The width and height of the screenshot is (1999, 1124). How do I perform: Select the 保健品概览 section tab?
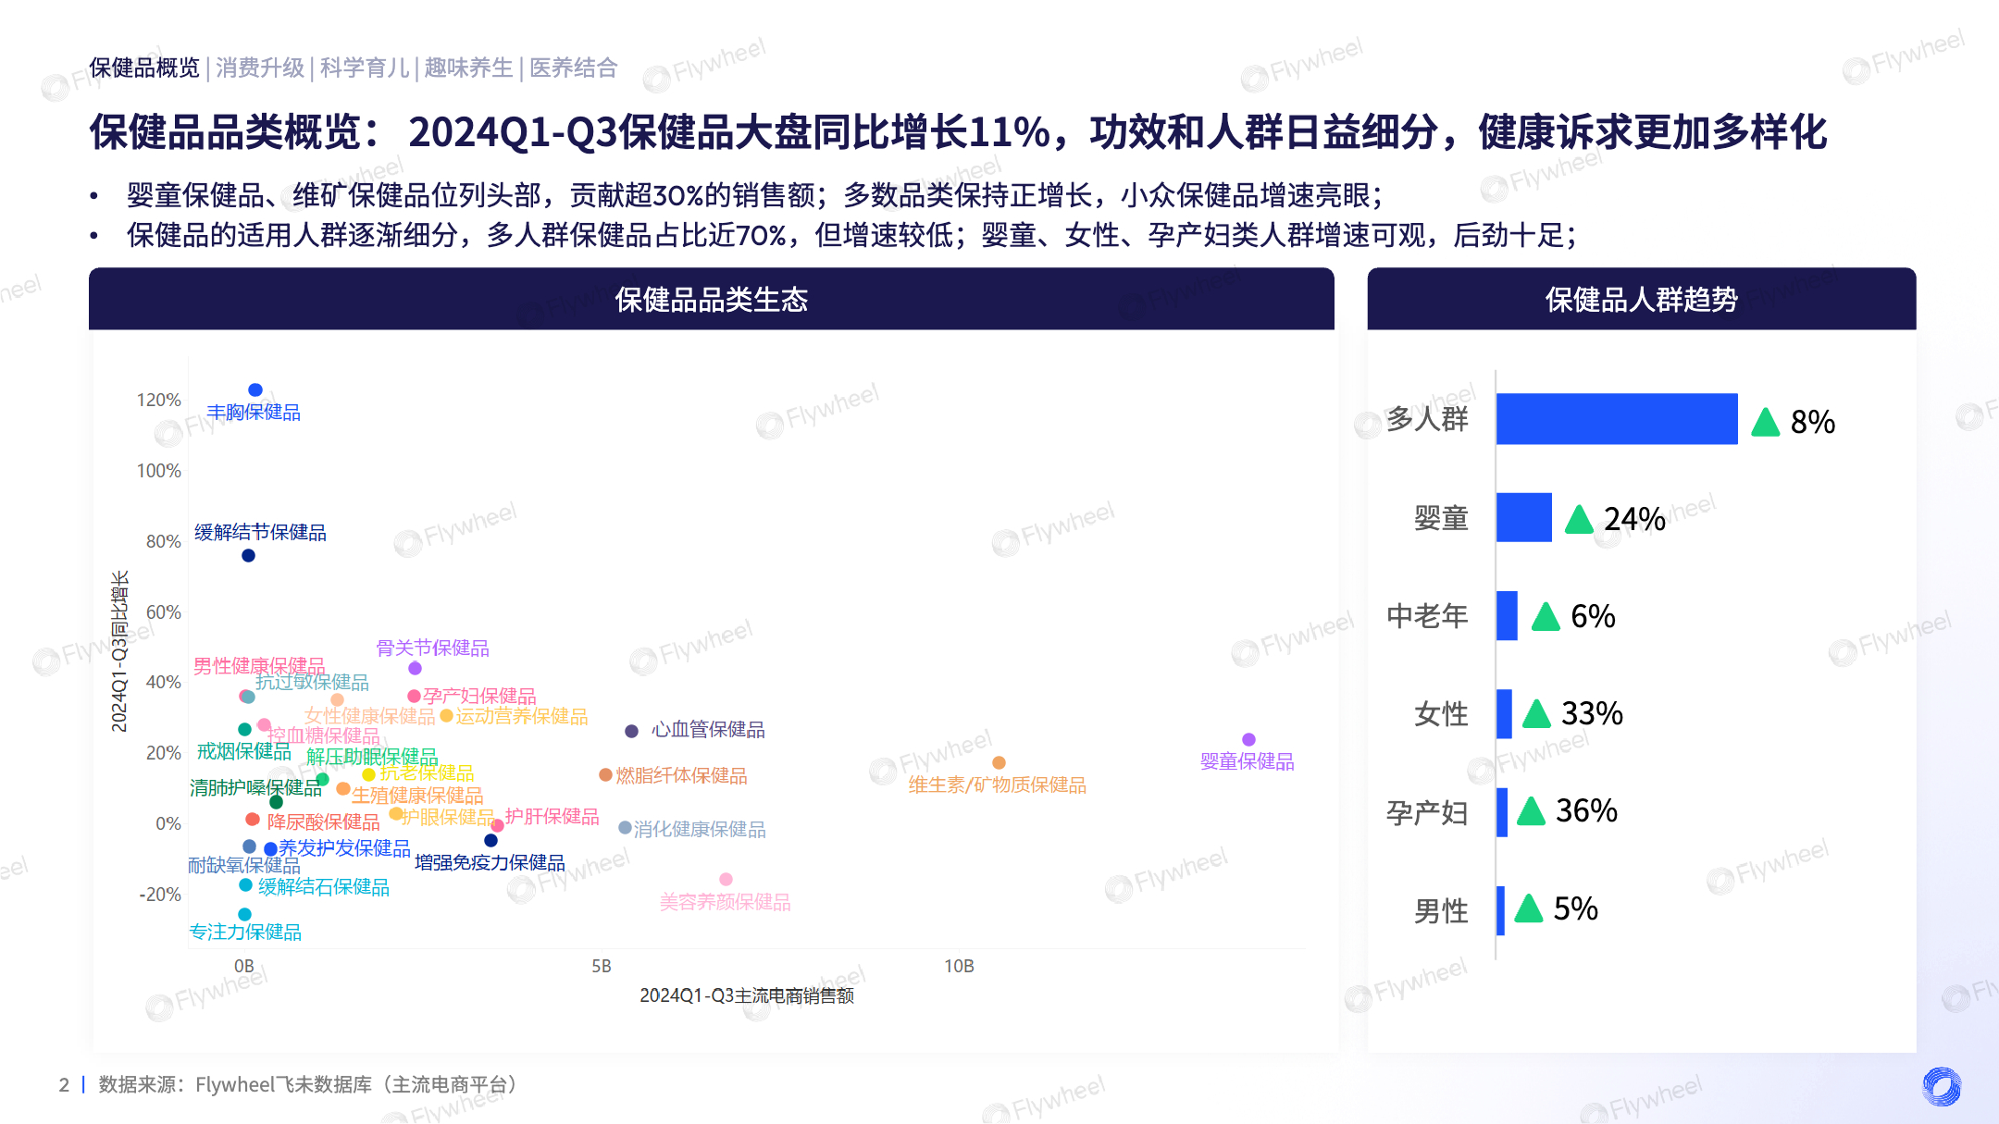click(x=144, y=68)
